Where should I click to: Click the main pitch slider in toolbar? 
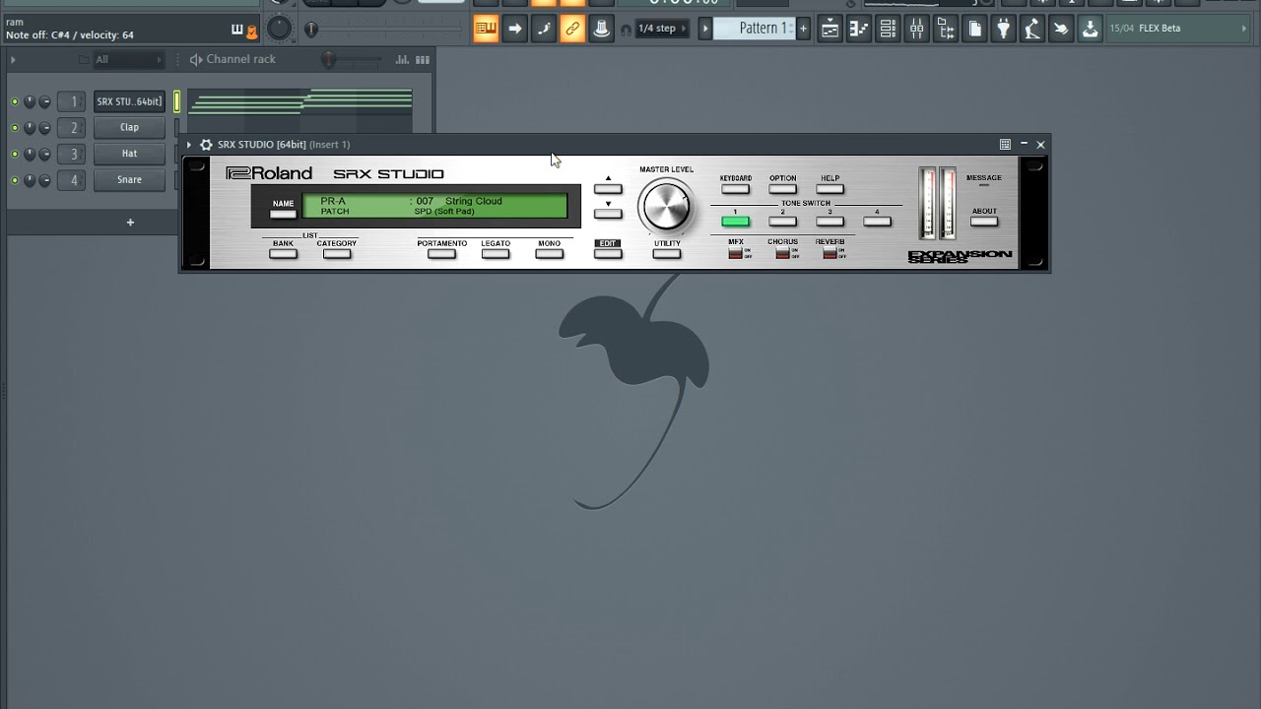(x=381, y=30)
